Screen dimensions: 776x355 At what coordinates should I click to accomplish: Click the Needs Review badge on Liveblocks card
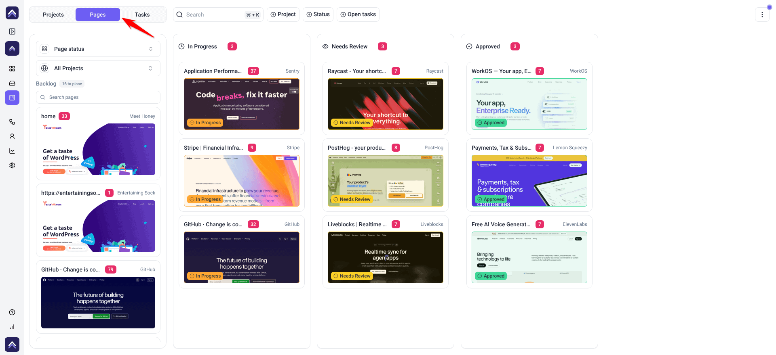[352, 276]
